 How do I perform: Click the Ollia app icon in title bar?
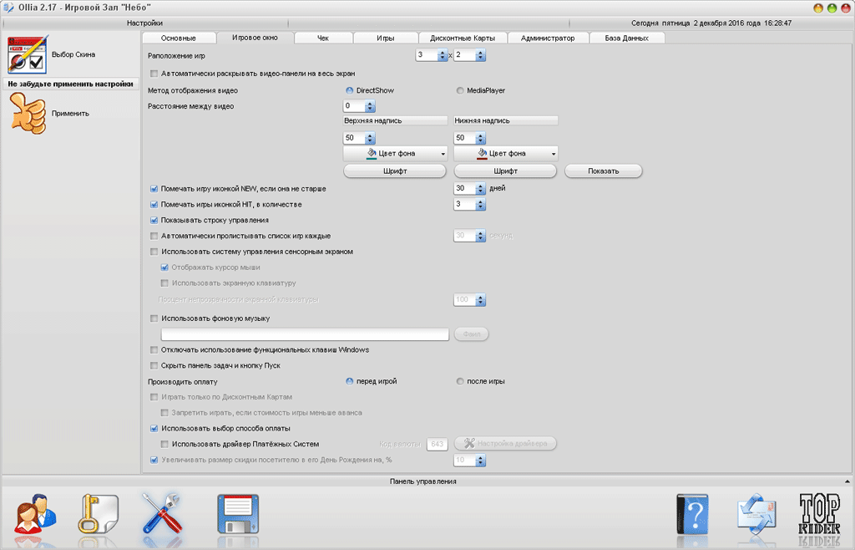[x=8, y=8]
